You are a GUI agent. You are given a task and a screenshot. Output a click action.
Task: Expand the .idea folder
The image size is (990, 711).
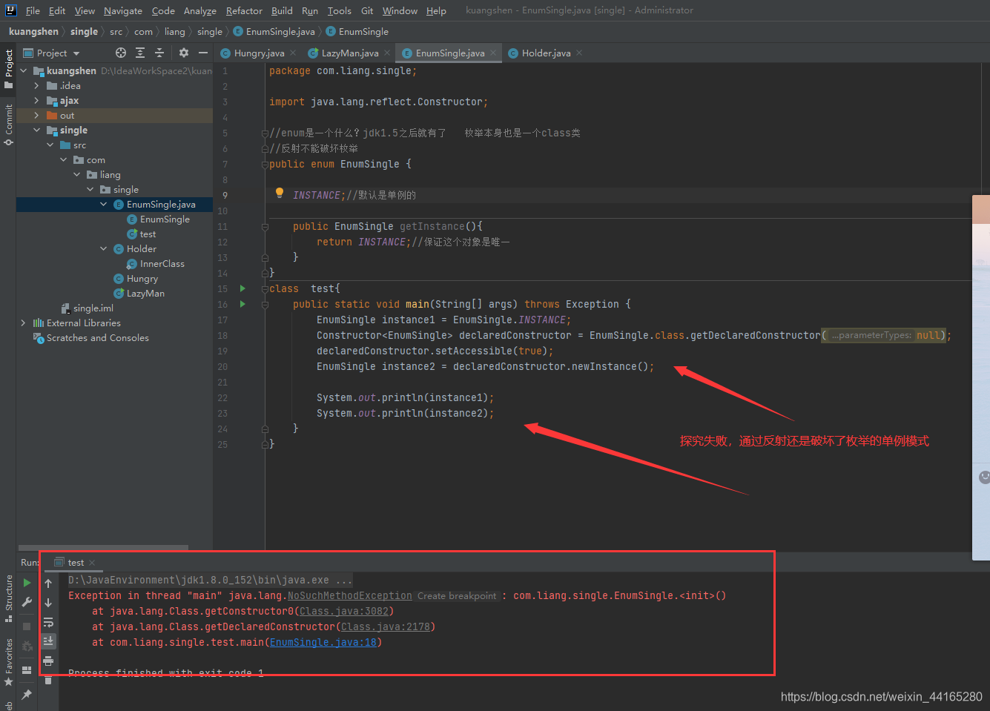click(x=36, y=85)
